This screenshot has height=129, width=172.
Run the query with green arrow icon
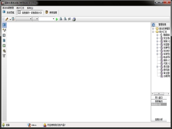57,19
